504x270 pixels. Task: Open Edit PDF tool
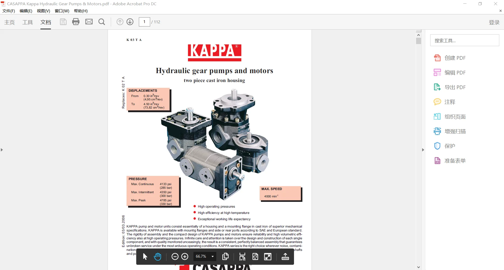[x=450, y=73]
